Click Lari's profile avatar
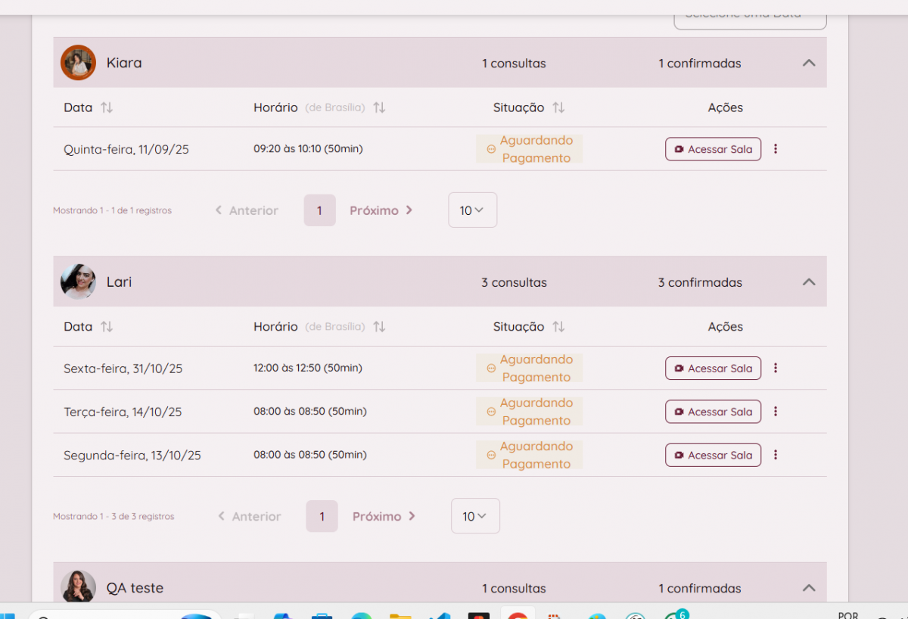908x619 pixels. pyautogui.click(x=78, y=282)
